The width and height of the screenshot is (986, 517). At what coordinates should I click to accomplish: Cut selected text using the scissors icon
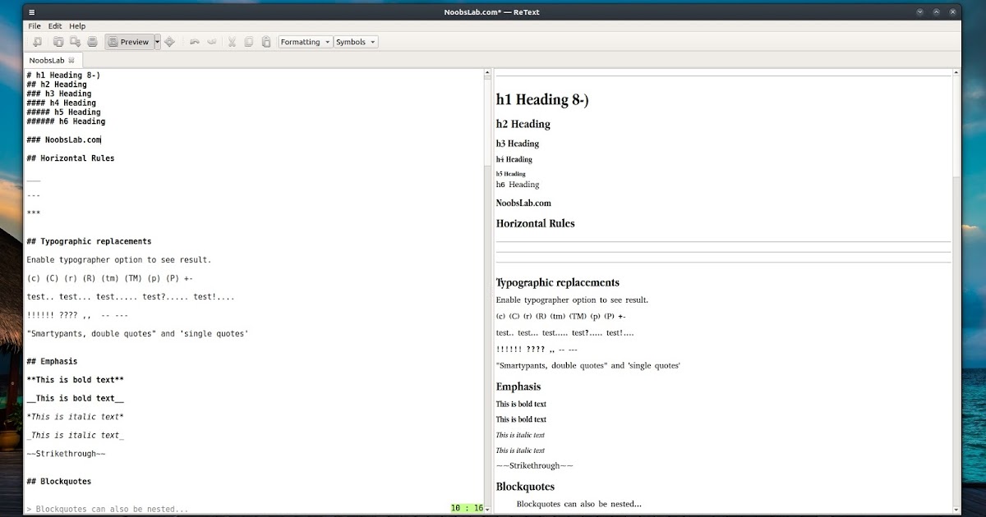(233, 41)
